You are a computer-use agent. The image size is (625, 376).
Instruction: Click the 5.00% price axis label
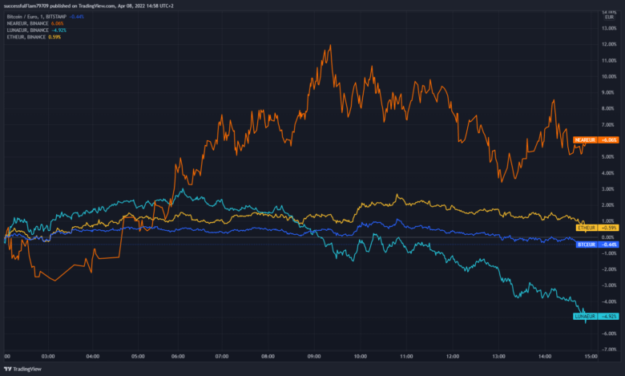[x=609, y=156]
